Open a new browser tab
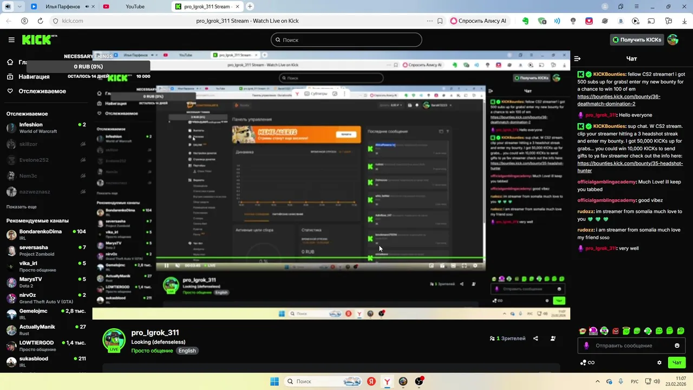This screenshot has width=693, height=390. (250, 6)
